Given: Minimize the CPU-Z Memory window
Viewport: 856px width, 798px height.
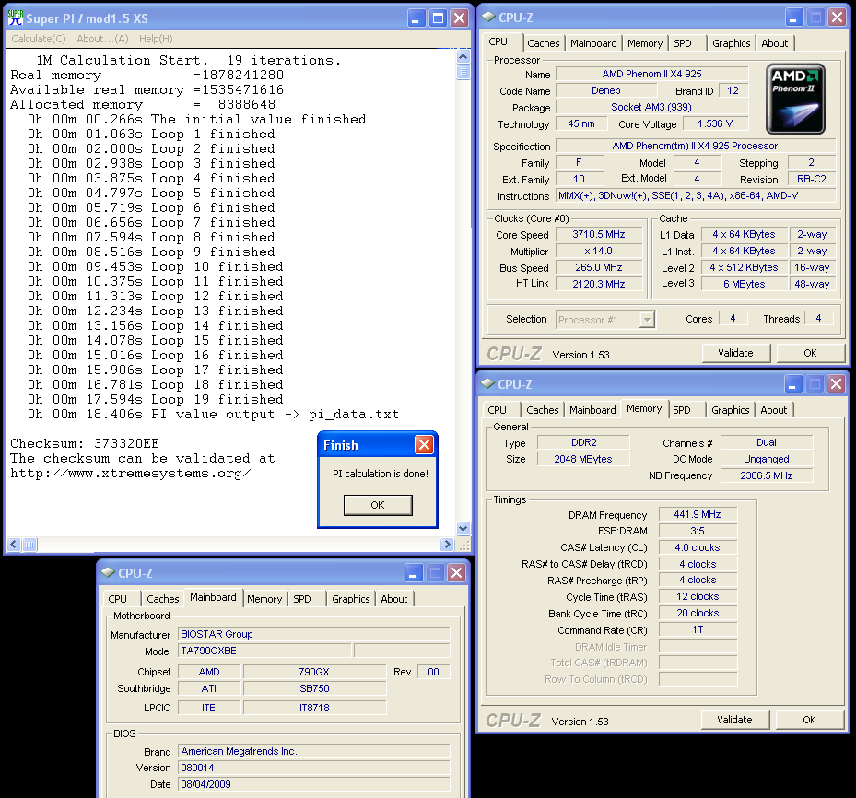Looking at the screenshot, I should click(x=793, y=383).
